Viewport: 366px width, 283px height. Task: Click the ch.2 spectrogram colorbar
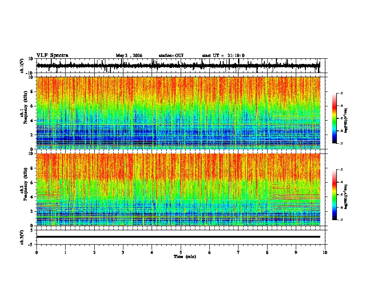point(334,195)
